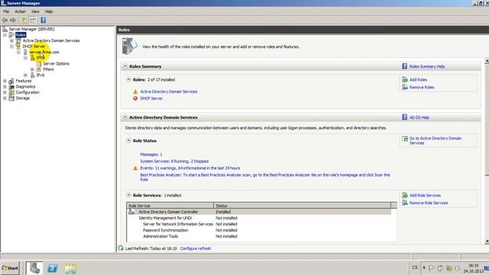Open Events: 11 warnings link
Image resolution: width=489 pixels, height=275 pixels.
(190, 168)
